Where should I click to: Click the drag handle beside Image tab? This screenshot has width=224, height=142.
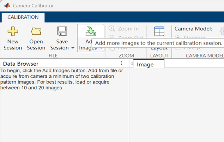coord(132,64)
